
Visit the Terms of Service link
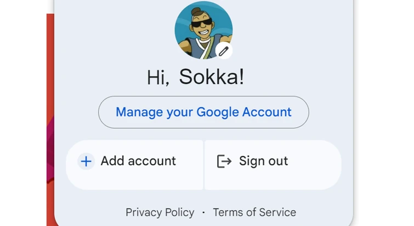click(254, 212)
